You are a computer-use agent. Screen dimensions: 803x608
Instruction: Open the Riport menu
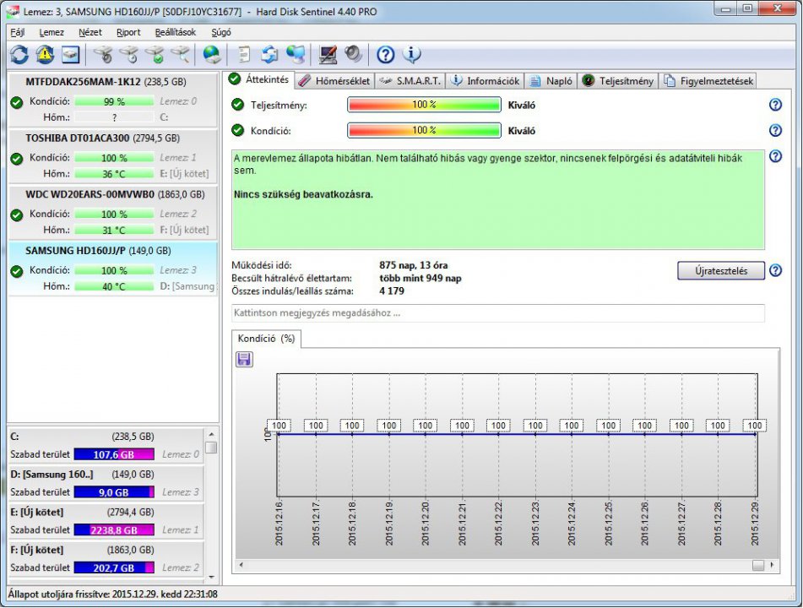[x=128, y=32]
